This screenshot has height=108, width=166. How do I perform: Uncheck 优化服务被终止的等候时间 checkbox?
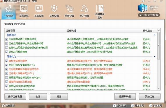point(7,39)
